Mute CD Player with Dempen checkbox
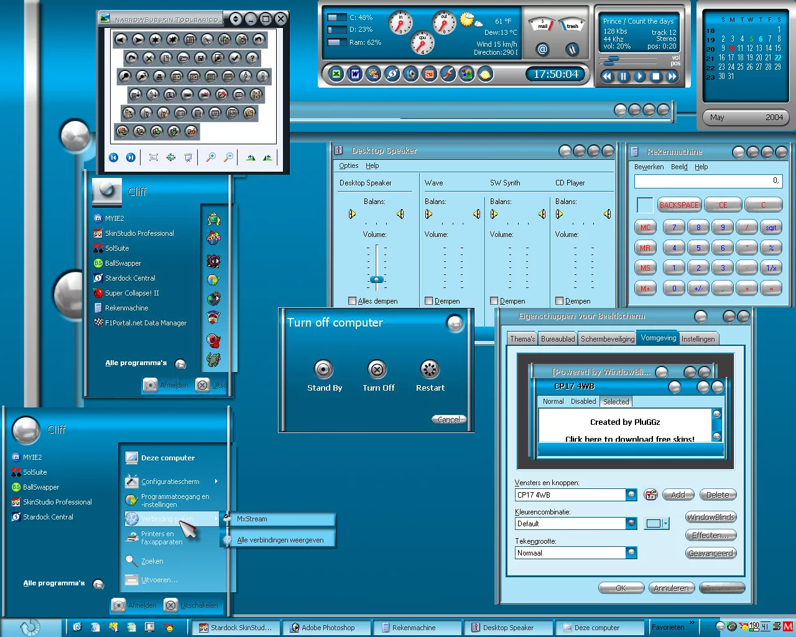 [559, 301]
